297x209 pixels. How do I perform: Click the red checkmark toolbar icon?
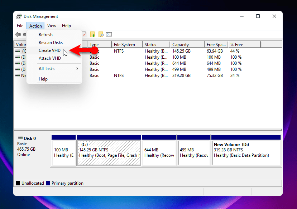tap(84, 34)
